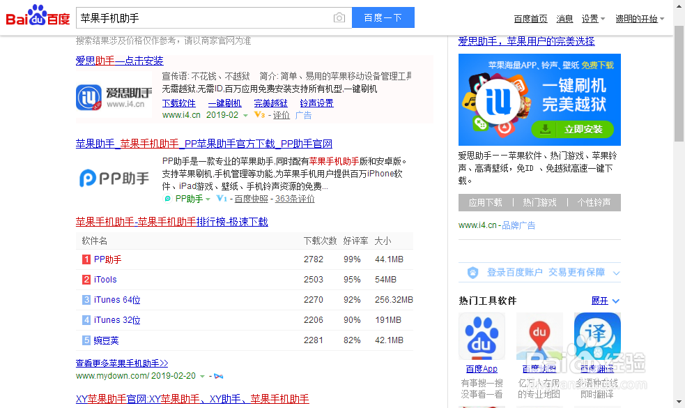Click the 好评率 column header

355,241
